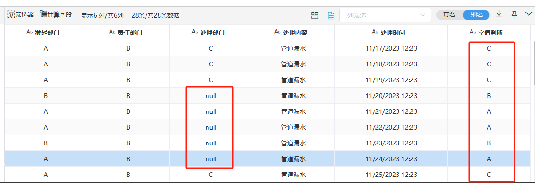Click the string type icon beside 发起部门
Viewport: 535px width, 183px height.
click(30, 32)
